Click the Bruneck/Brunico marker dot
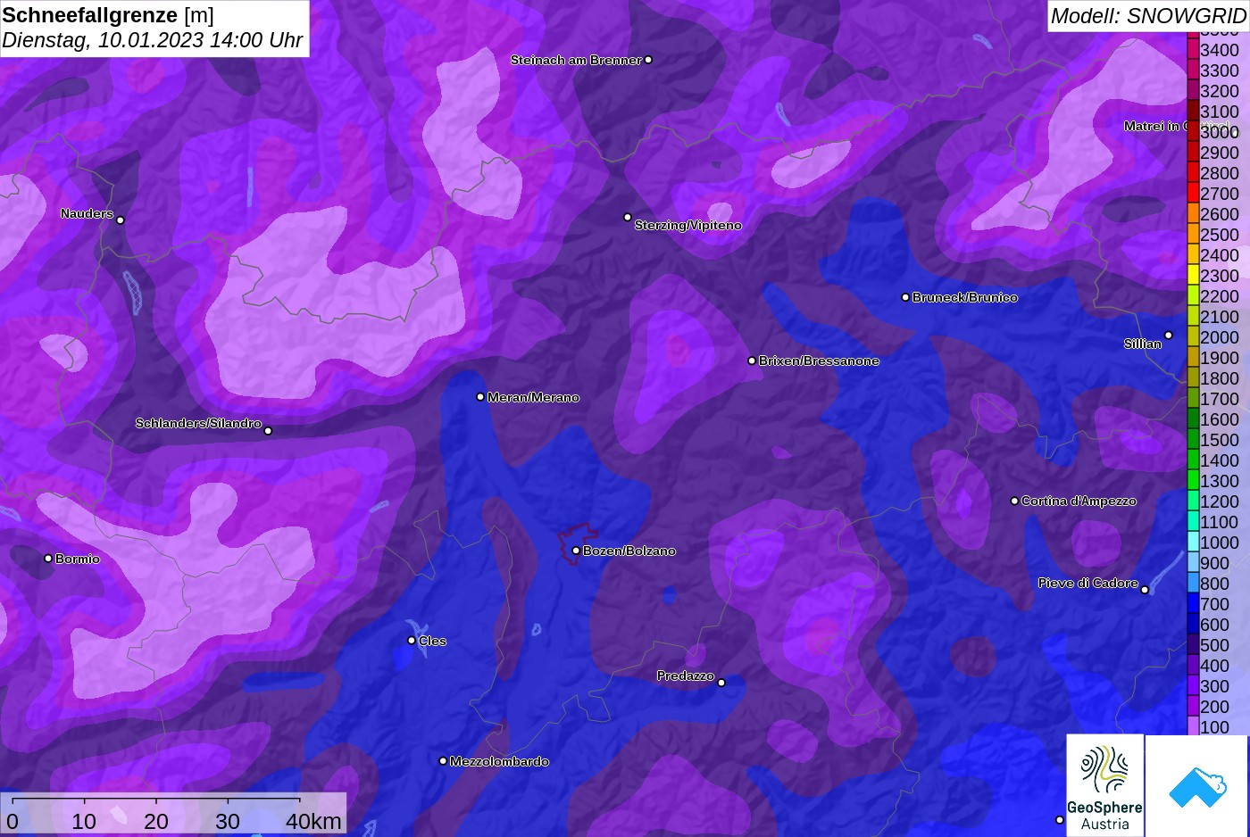 (905, 297)
